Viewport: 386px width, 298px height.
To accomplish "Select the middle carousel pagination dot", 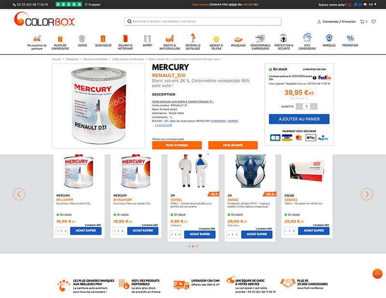I will point(193,246).
